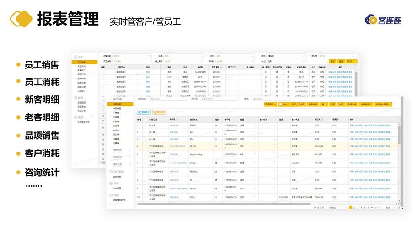Click the 视频 section icon in the back window sidebar
The image size is (412, 231).
[76, 118]
